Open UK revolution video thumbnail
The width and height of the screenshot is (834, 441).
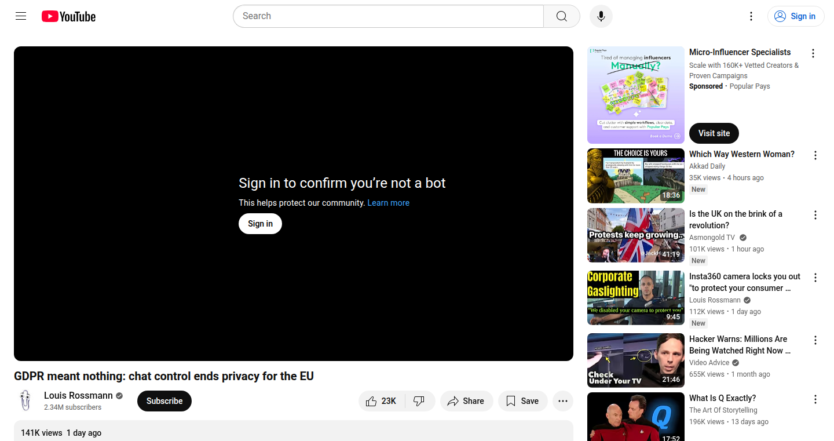[x=636, y=235]
